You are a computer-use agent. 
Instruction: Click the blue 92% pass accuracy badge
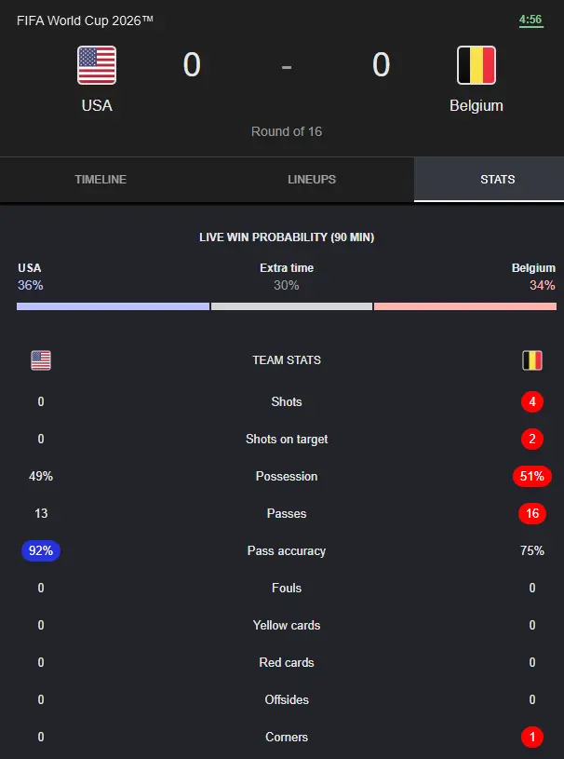41,550
